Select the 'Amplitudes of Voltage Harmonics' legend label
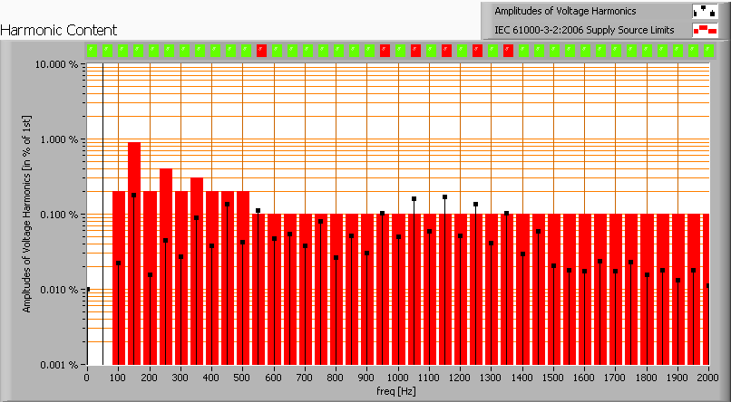Viewport: 731px width, 402px height. [x=564, y=12]
